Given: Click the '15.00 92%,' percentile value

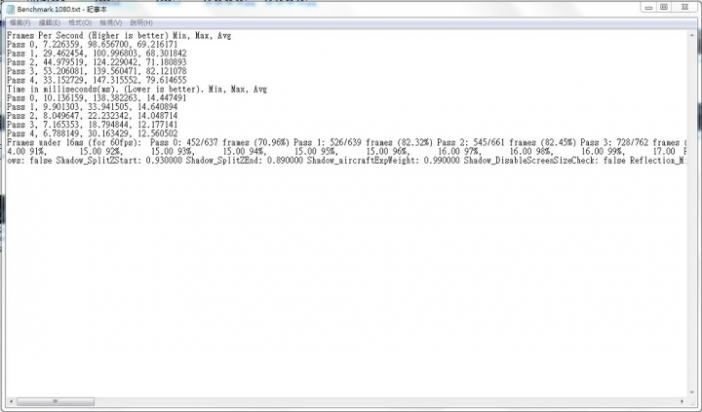Looking at the screenshot, I should (x=101, y=152).
